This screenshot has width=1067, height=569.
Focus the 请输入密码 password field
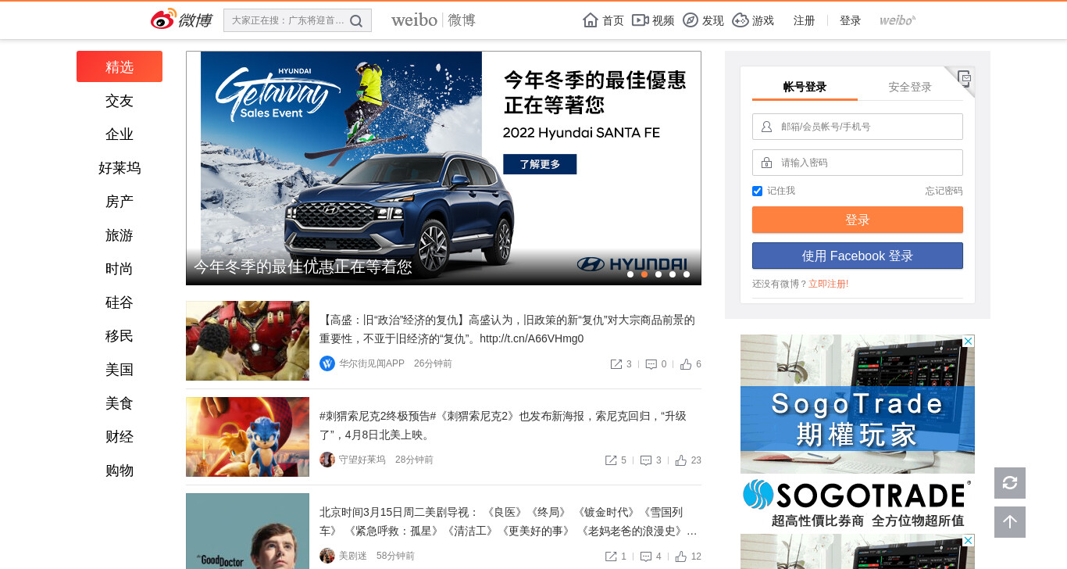[858, 163]
